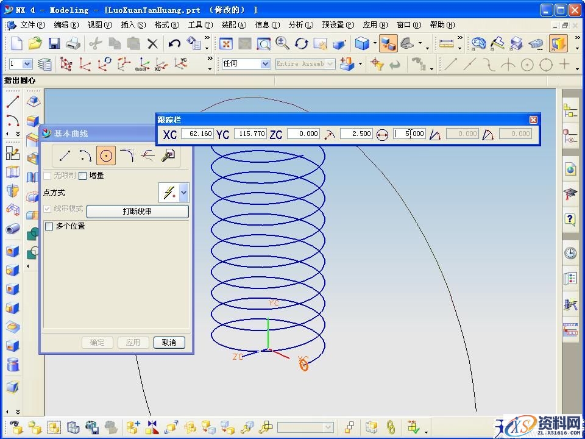Open the 分析 menu
Screen dimensions: 585x439
[300, 25]
